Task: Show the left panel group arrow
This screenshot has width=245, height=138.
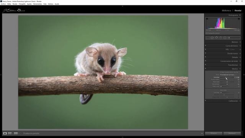Action: (x=1, y=75)
